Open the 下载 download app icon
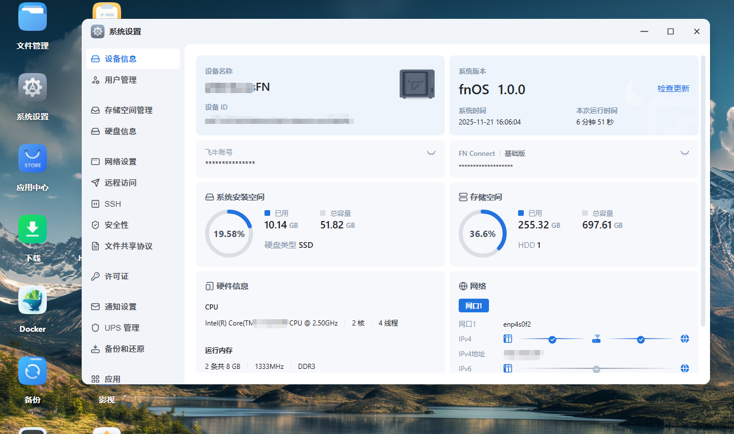This screenshot has height=434, width=734. pos(33,229)
